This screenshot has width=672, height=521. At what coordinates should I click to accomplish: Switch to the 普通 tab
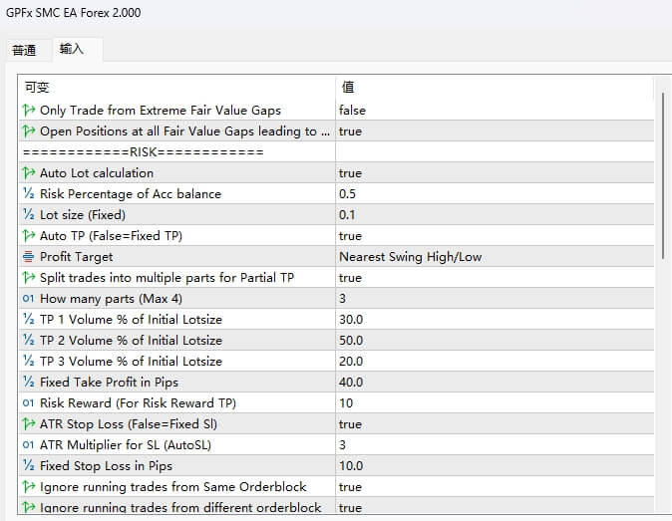pos(24,50)
